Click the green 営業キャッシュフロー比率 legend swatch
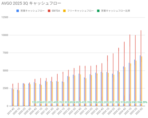The width and height of the screenshot is (148, 118). pos(98,11)
